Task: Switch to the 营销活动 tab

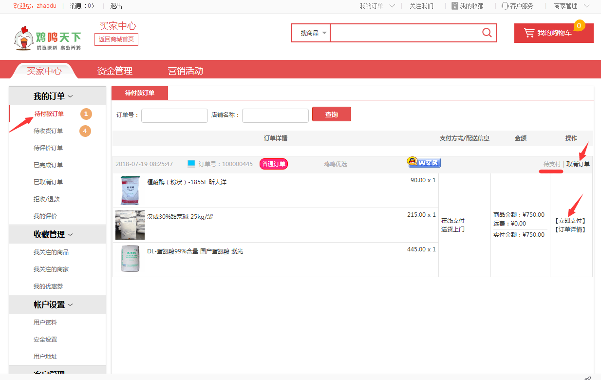Action: point(185,71)
